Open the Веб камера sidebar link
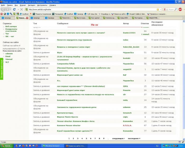Viewport: 185px width, 148px height. click(11, 26)
